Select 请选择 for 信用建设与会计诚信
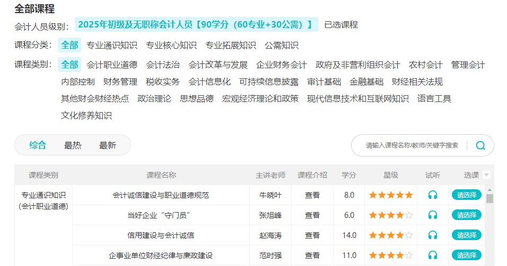 click(x=467, y=235)
